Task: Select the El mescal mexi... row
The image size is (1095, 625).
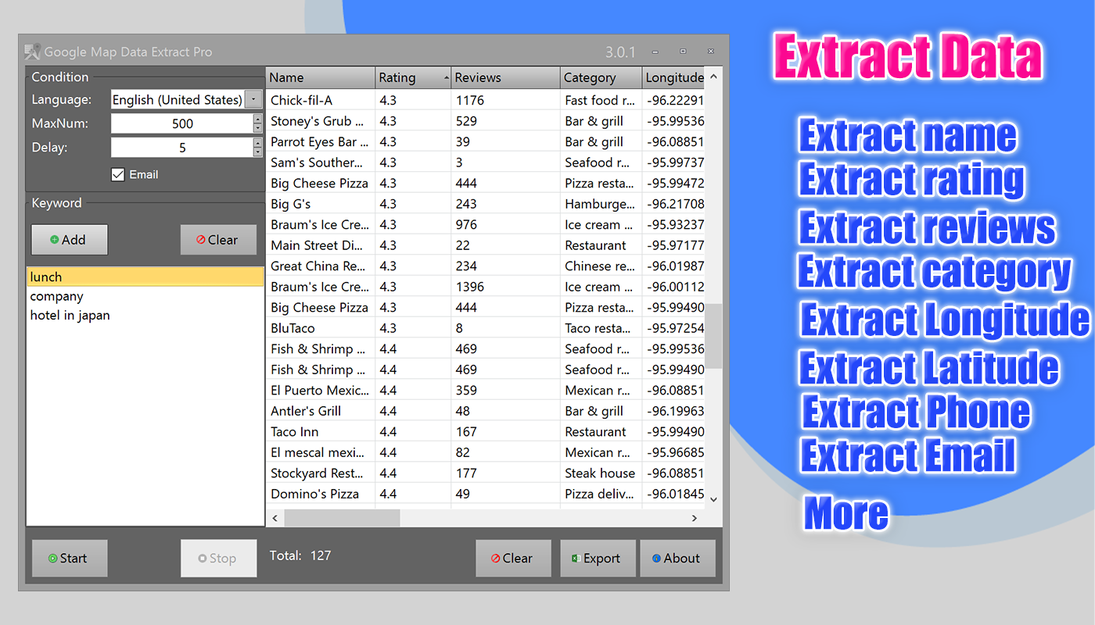Action: tap(485, 452)
